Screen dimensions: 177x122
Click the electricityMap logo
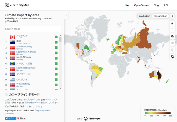coord(17,5)
